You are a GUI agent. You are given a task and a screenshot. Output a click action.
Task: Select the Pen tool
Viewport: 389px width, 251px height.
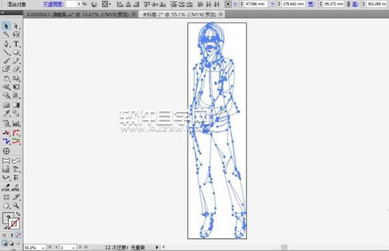pos(6,44)
